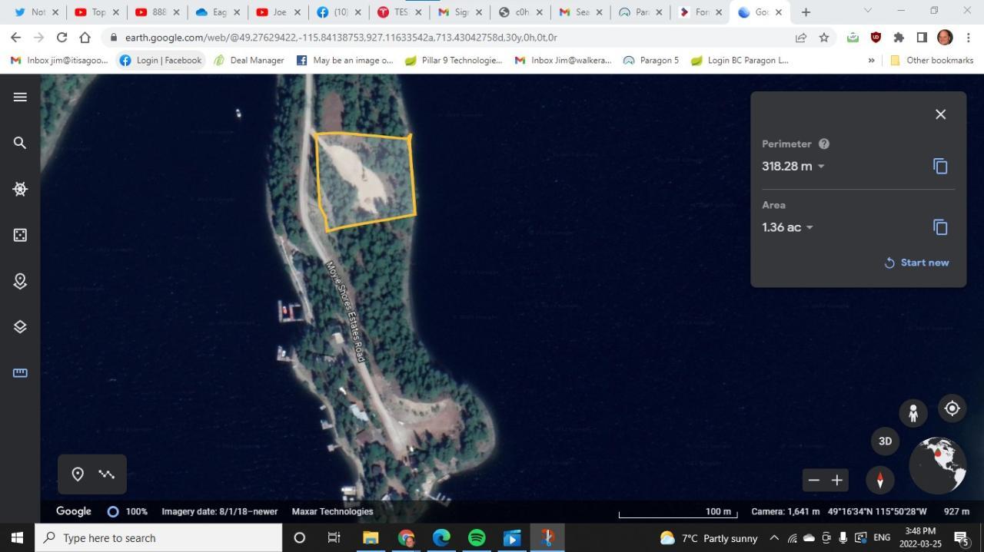Open Voyager ship wheel icon

(20, 189)
